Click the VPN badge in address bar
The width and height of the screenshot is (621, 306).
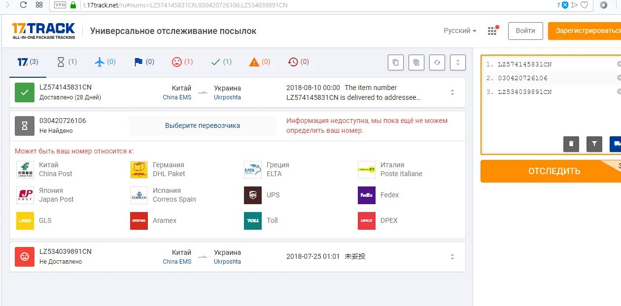pos(60,5)
